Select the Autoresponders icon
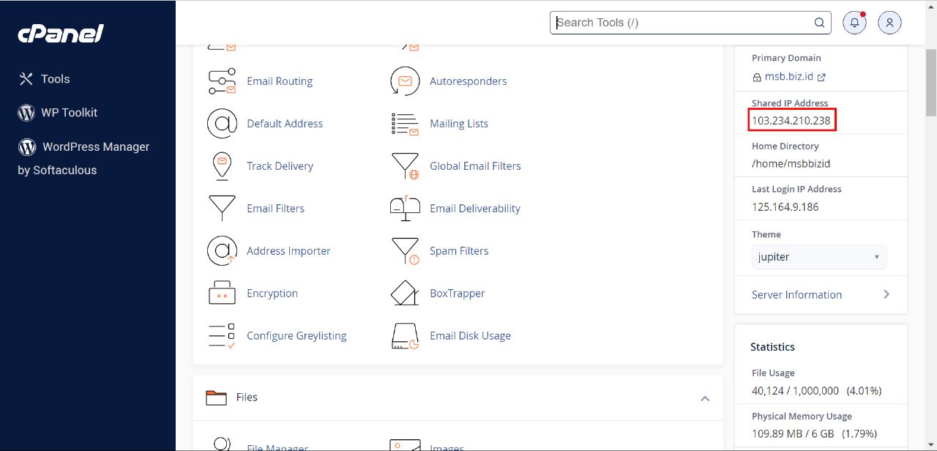Viewport: 937px width, 451px height. 405,81
